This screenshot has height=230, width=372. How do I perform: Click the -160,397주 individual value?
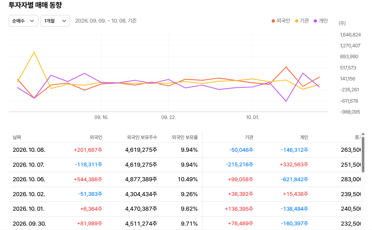[x=294, y=223]
